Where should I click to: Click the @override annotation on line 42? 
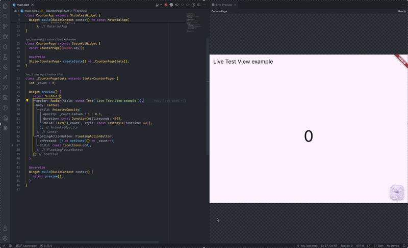(x=37, y=168)
